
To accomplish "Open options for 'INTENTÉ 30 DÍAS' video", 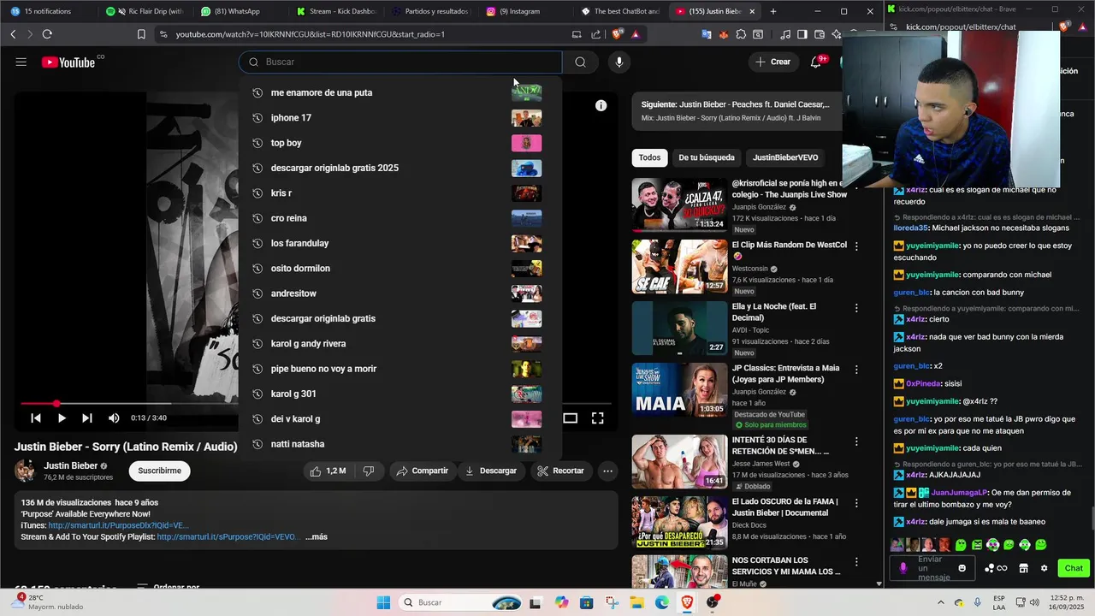I will [x=856, y=441].
